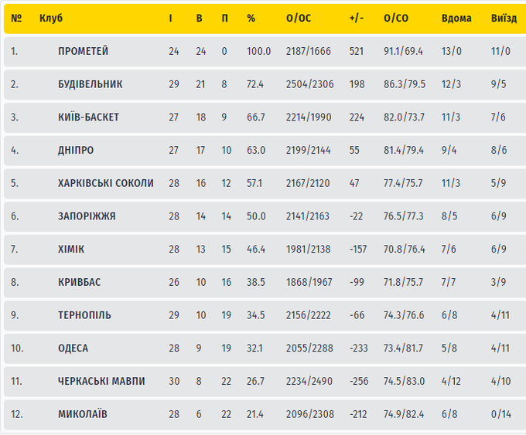
Task: Click the % column header
Action: pos(251,19)
